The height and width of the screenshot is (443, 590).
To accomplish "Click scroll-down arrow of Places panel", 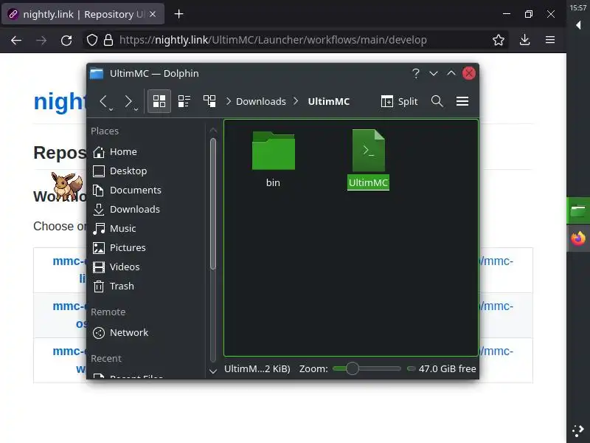I will coord(213,371).
